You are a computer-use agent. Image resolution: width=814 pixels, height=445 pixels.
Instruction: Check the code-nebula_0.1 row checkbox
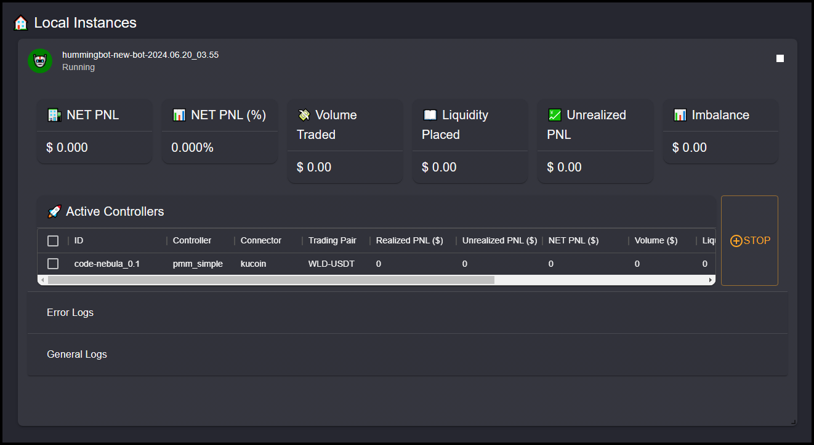point(53,264)
